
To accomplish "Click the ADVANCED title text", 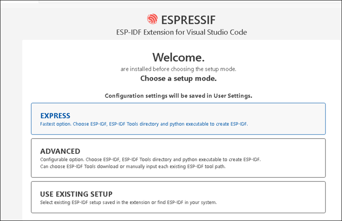I will click(60, 151).
